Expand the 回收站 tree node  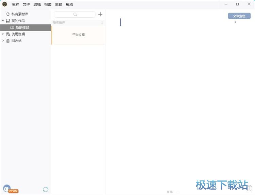click(3, 41)
